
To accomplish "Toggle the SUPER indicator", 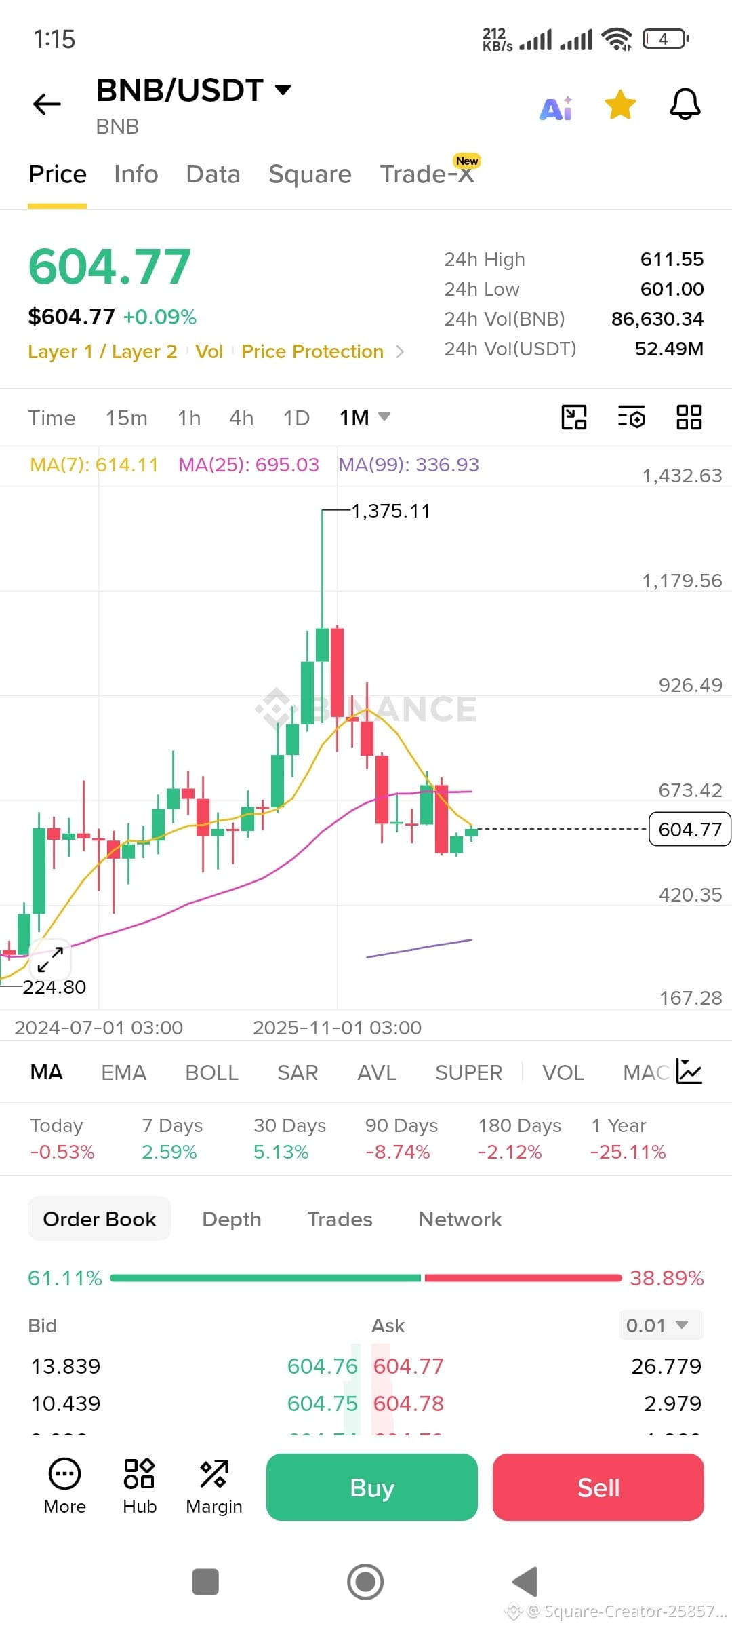I will click(468, 1072).
